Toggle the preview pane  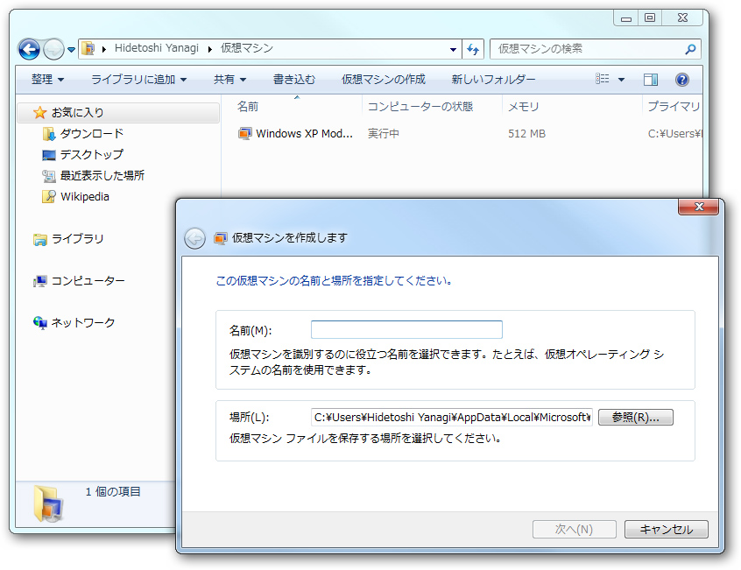(650, 79)
